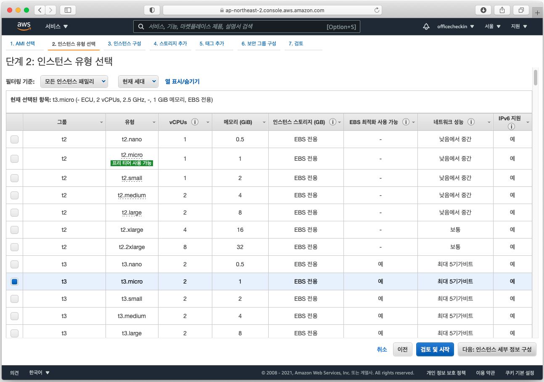This screenshot has width=544, height=382.
Task: Click the info icon beside vCPUs
Action: (x=195, y=122)
